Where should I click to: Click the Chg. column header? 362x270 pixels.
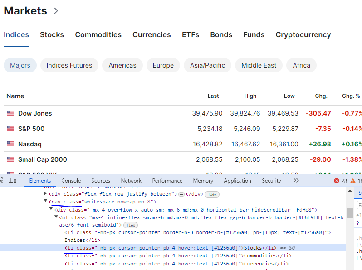[321, 96]
